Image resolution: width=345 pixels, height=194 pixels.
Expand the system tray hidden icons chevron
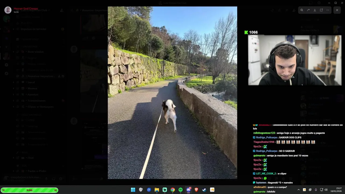(x=298, y=190)
